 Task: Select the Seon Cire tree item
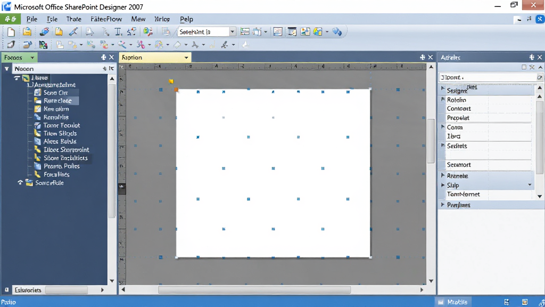55,93
